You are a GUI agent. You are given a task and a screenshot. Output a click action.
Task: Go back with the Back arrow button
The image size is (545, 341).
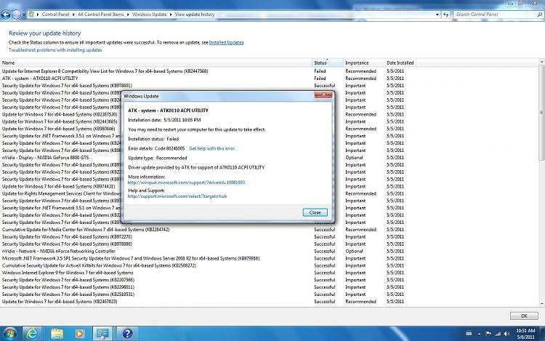6,15
